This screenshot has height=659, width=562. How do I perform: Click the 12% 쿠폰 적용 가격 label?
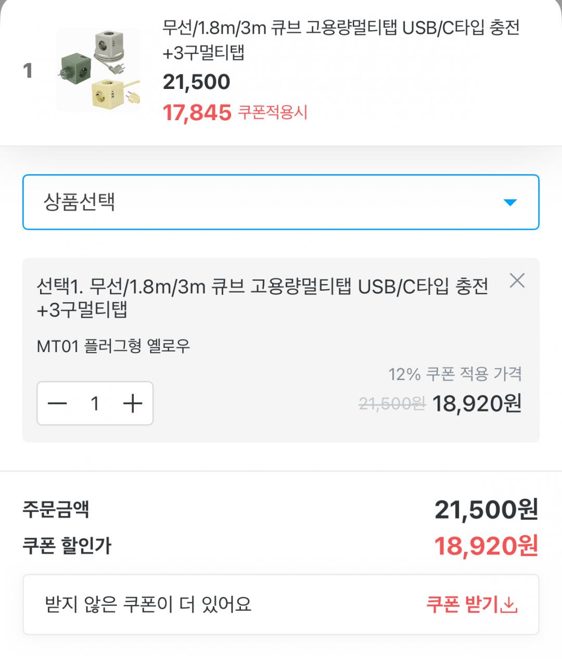[x=454, y=374]
